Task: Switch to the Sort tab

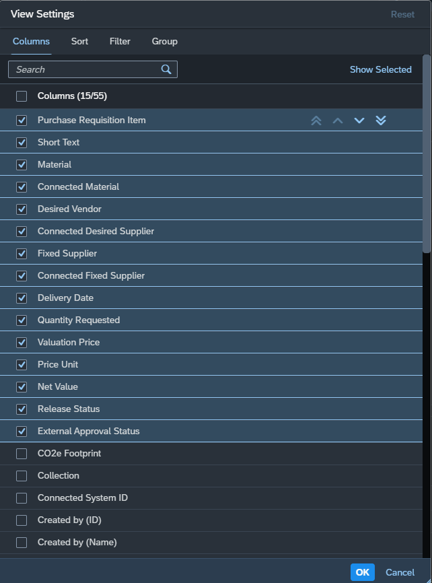Action: click(79, 41)
